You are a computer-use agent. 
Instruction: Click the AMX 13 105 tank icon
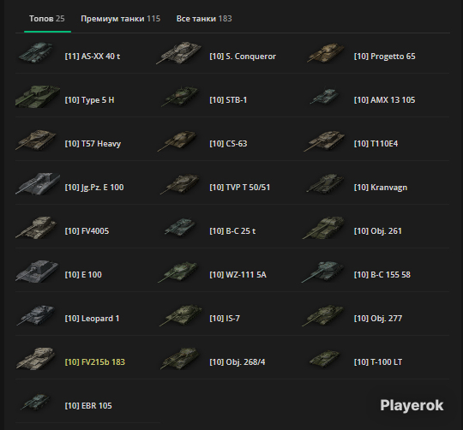[325, 97]
